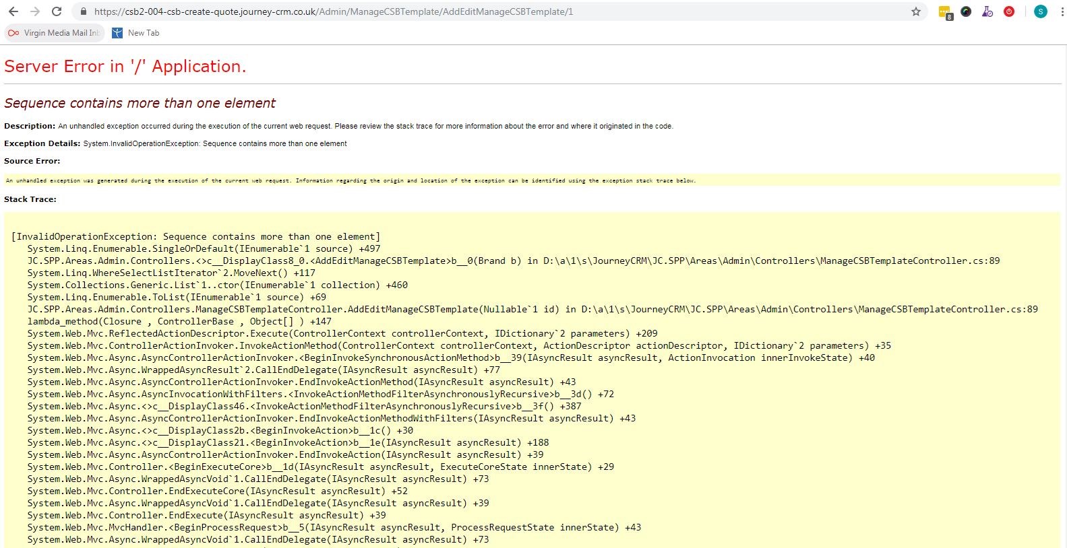
Task: Click the 'ControllerActionInvoker.InvokeActionMethod' stack line
Action: click(x=459, y=346)
